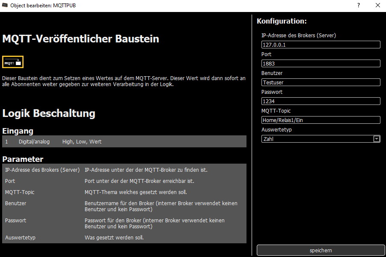Viewport: 386px width, 257px height.
Task: Click the Port row in the Parameter table
Action: (x=124, y=181)
